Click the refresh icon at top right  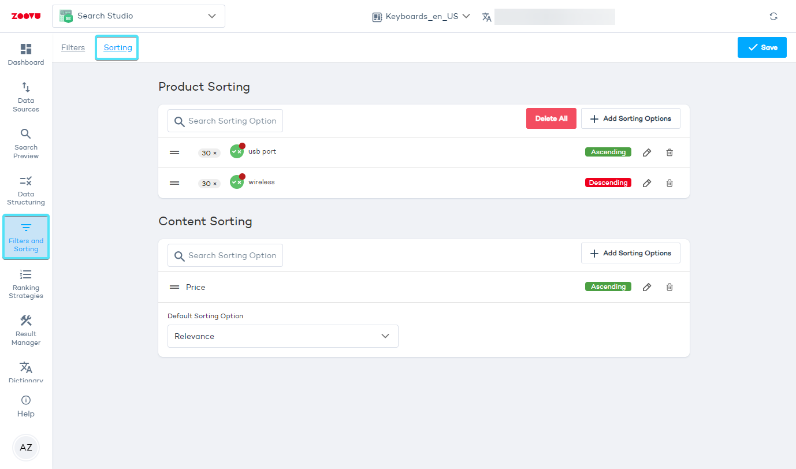pos(773,16)
